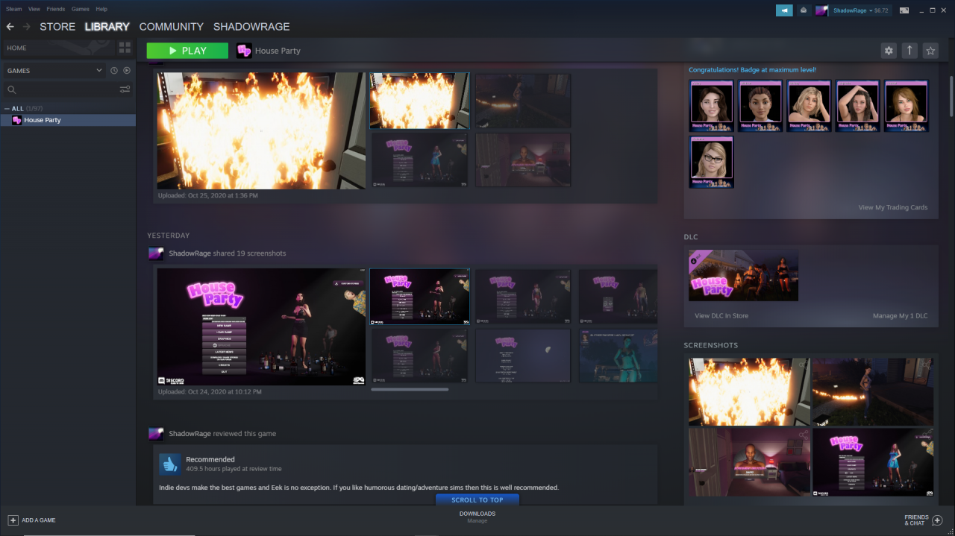This screenshot has height=536, width=955.
Task: Switch to the COMMUNITY tab
Action: [171, 27]
